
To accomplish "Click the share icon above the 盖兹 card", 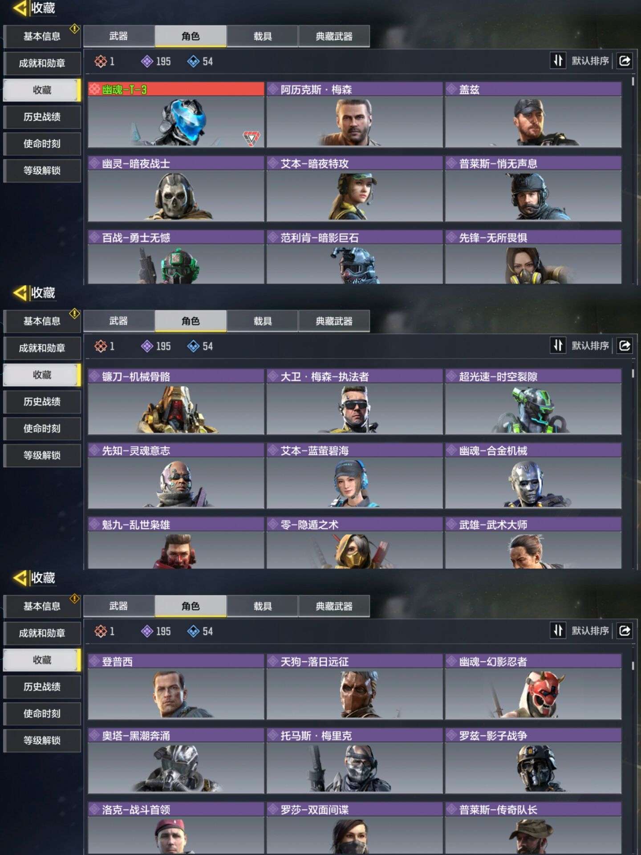I will pos(625,61).
